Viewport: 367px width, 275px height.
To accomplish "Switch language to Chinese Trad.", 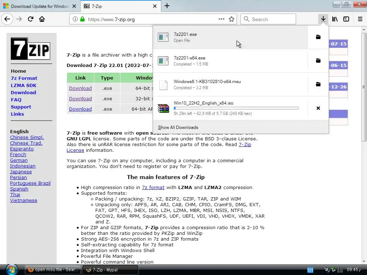I will point(26,143).
